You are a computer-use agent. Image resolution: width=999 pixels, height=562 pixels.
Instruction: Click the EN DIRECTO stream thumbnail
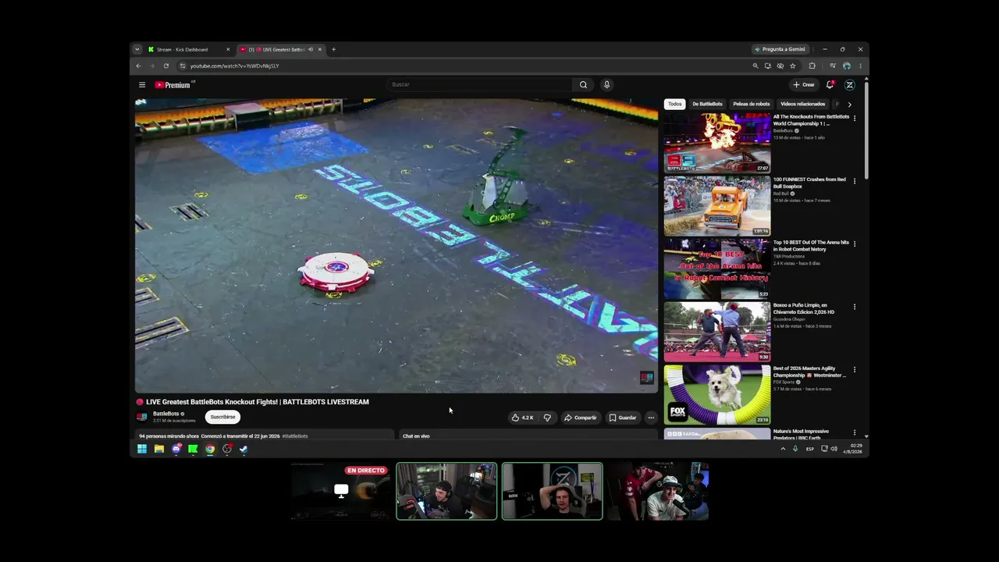click(340, 491)
